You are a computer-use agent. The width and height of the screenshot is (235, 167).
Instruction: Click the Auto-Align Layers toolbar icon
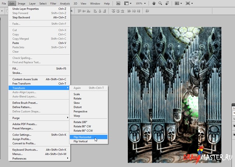tap(147, 11)
